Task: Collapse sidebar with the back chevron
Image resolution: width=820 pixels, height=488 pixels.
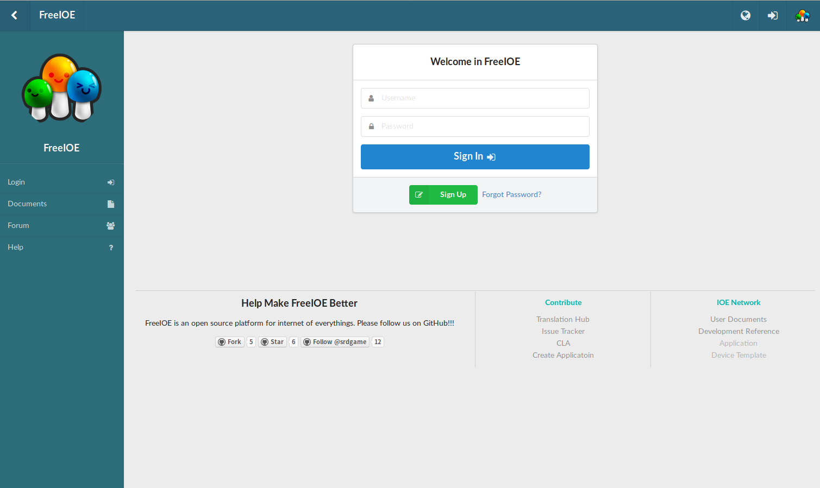Action: [15, 15]
